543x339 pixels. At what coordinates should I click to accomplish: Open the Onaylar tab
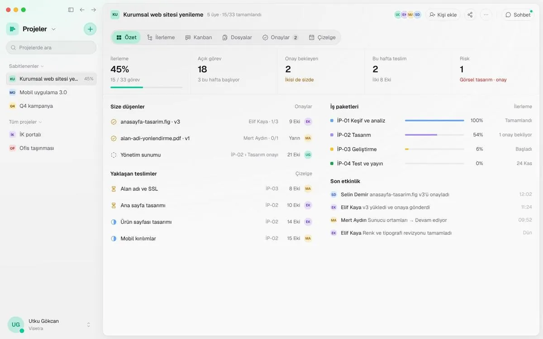[x=280, y=38]
